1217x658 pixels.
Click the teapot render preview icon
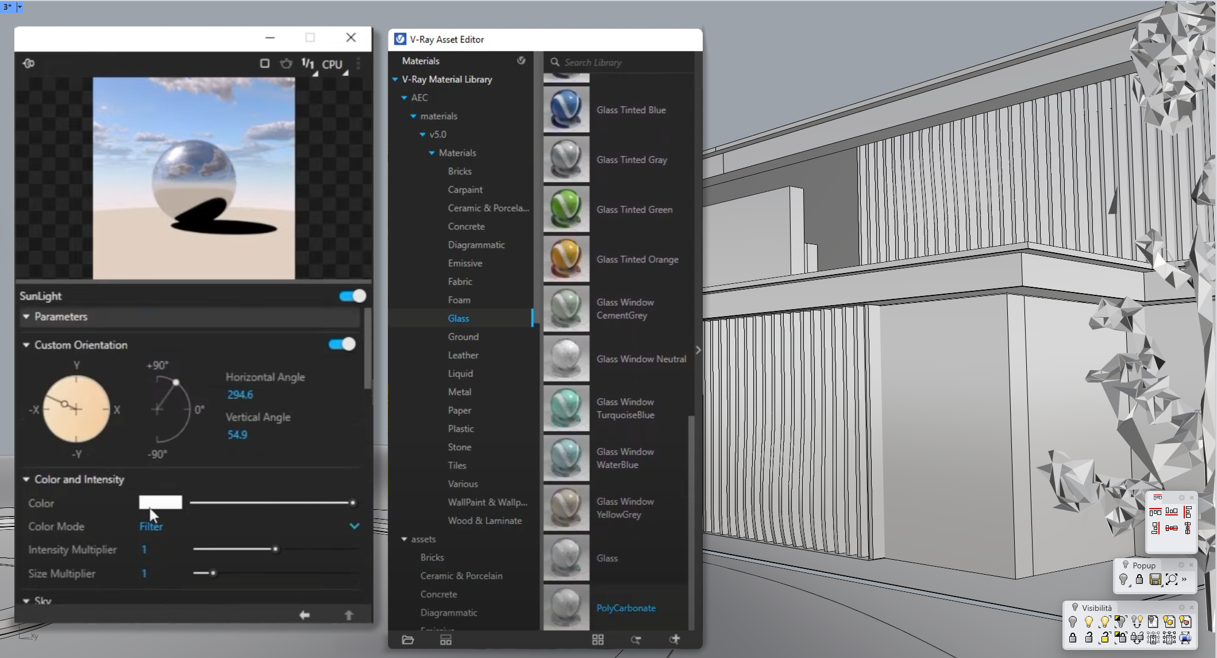(286, 63)
